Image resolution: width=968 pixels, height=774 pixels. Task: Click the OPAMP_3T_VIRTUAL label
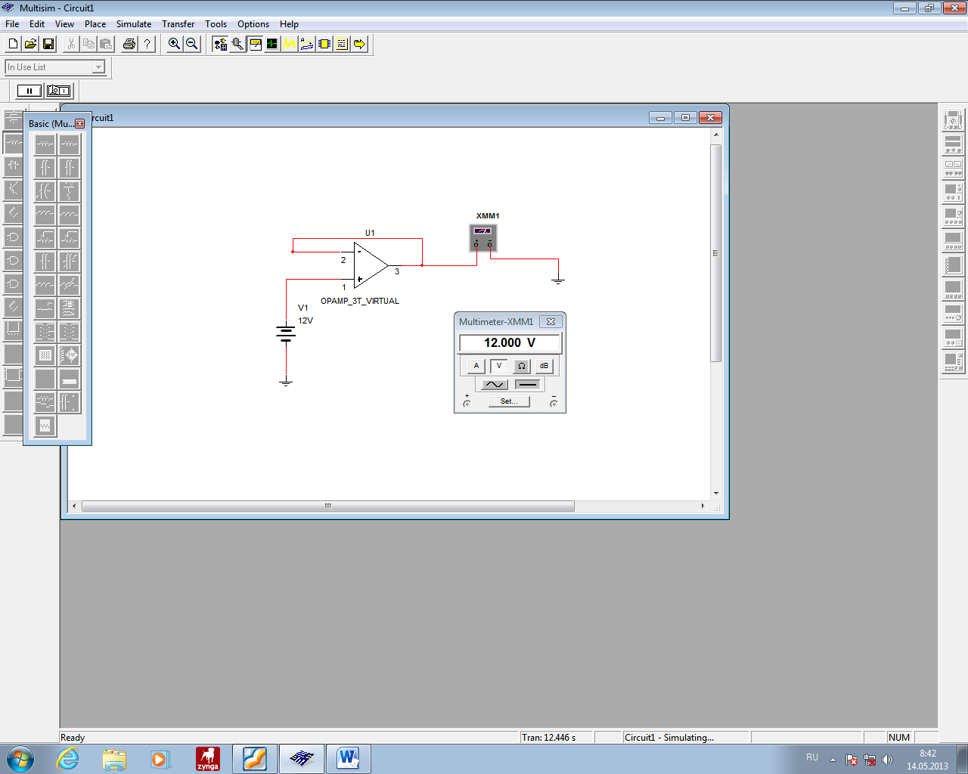(360, 301)
